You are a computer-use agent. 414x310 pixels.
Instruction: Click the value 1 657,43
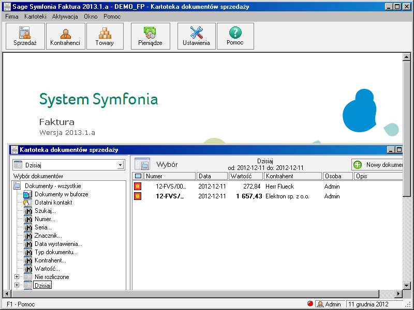coord(249,196)
